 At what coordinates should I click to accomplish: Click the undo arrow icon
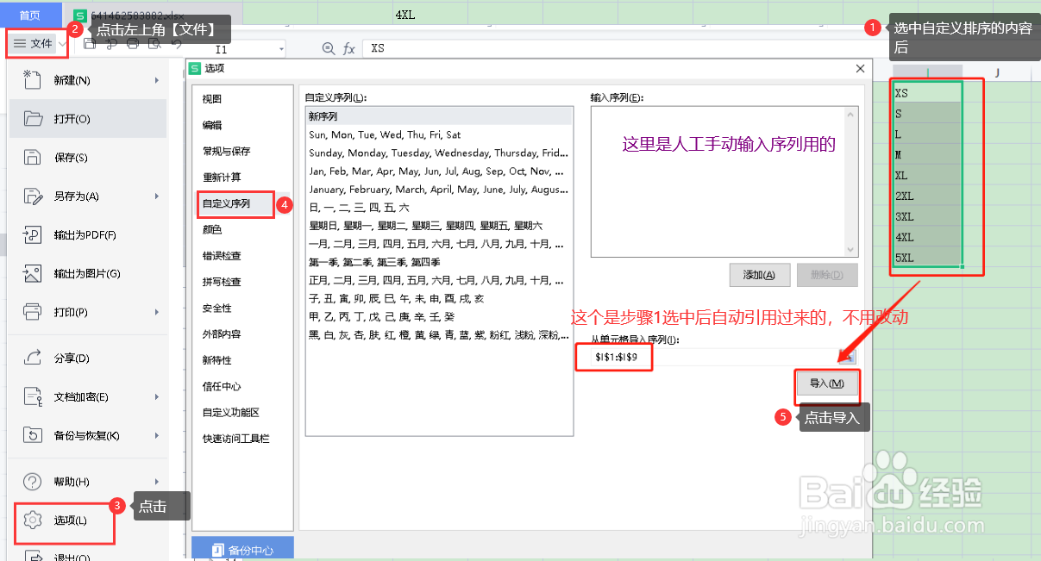click(176, 44)
